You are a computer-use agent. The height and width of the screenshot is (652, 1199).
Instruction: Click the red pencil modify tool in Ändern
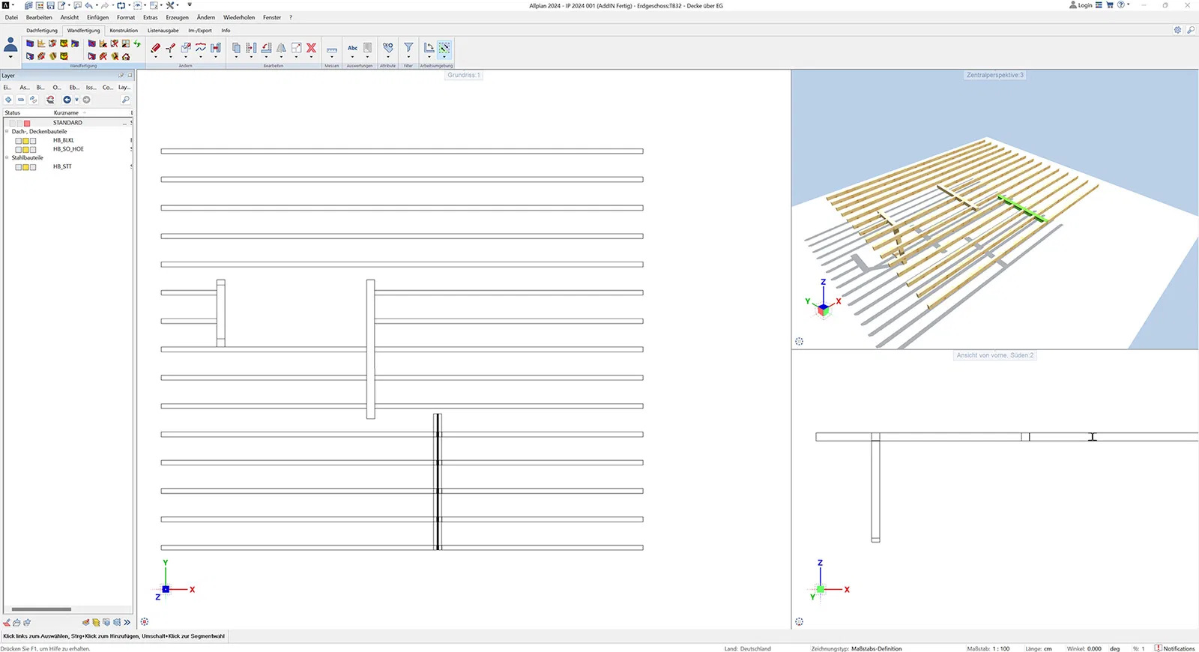[156, 48]
